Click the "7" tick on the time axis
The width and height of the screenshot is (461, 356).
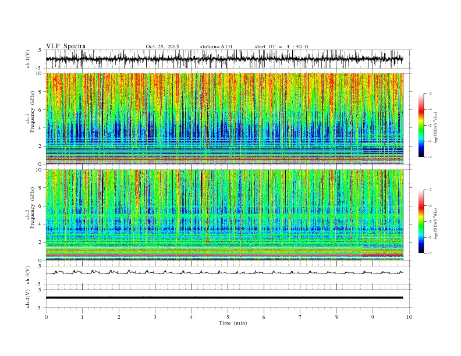[300, 317]
